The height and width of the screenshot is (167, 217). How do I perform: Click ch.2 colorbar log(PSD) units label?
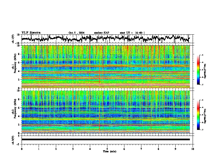click(205, 116)
